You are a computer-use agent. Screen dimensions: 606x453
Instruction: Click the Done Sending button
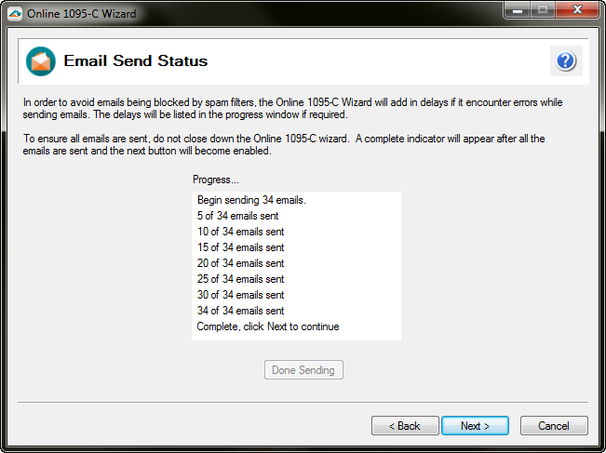click(303, 370)
